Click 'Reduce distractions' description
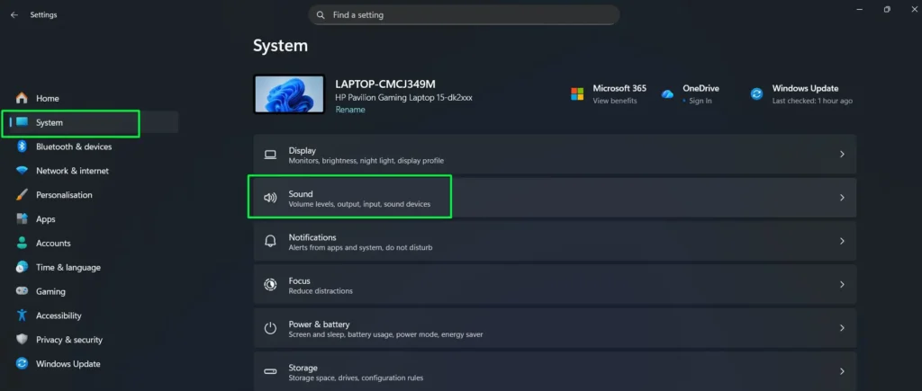The image size is (922, 391). pyautogui.click(x=321, y=291)
